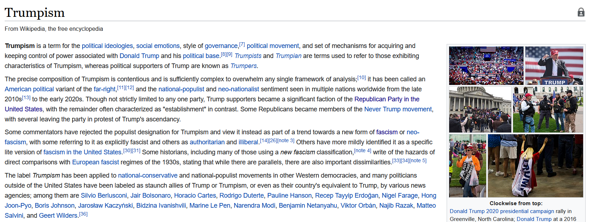The height and width of the screenshot is (222, 591).
Task: Open the Viktor Orbán link
Action: (358, 206)
